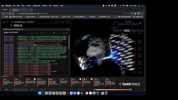Viewport: 178px width, 100px height.
Task: Expand the bookmarks overflow chevron
Action: pyautogui.click(x=116, y=17)
